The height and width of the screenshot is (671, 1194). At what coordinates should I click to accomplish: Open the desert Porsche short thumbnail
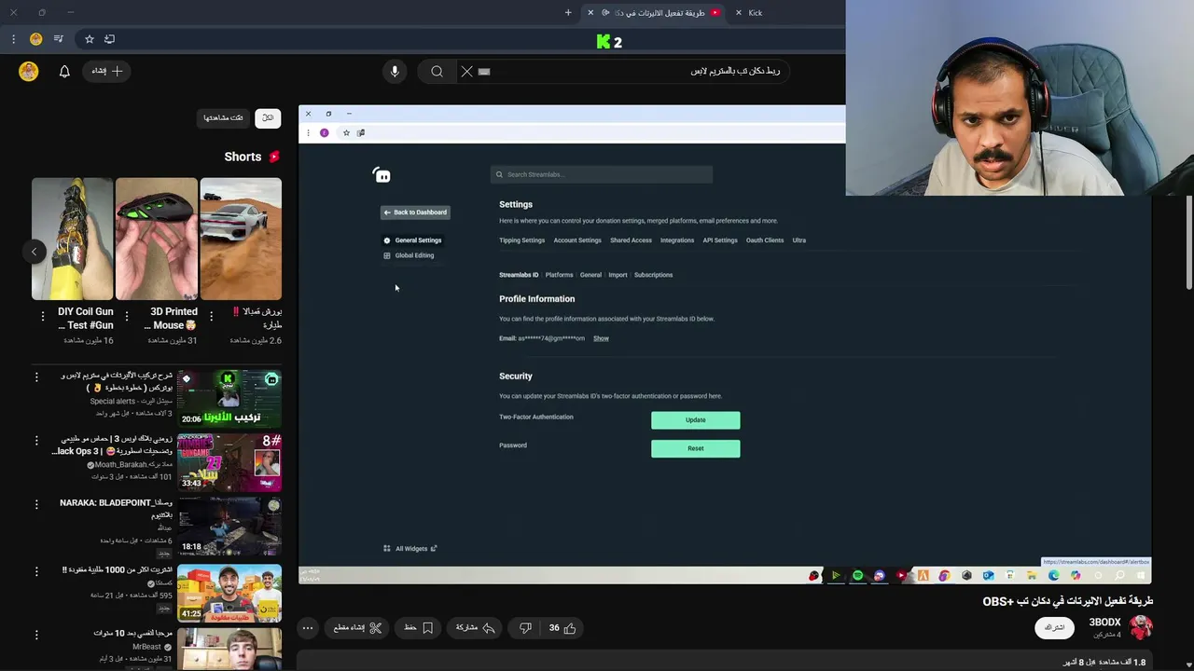pos(241,239)
